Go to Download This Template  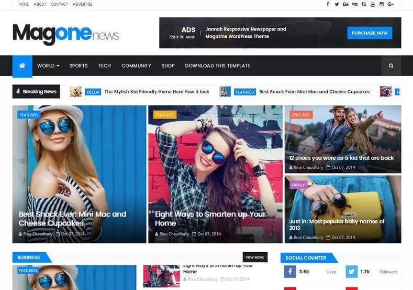click(218, 66)
